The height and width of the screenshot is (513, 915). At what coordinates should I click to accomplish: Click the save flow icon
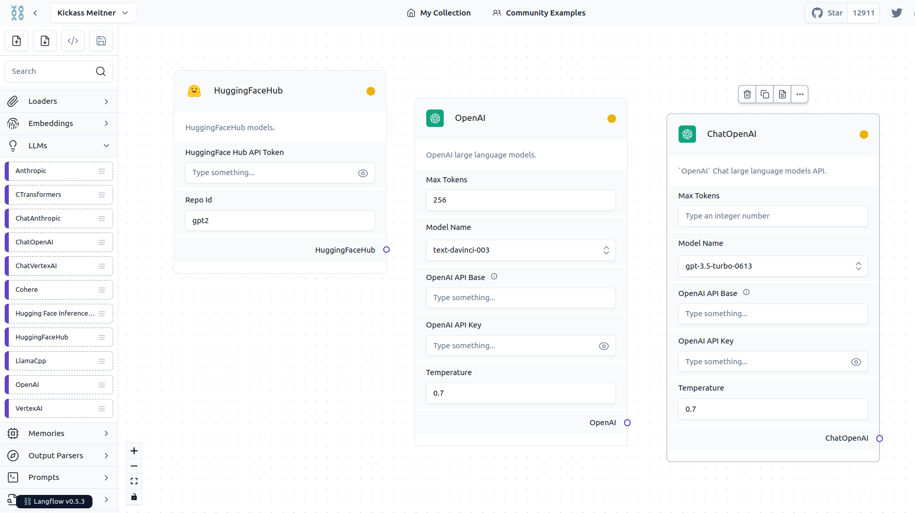101,41
